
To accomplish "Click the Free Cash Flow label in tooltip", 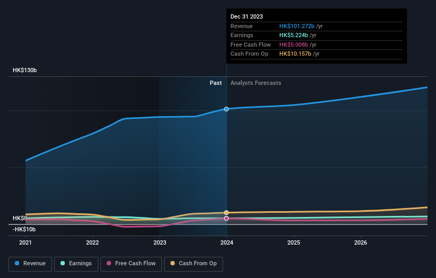I will click(x=251, y=45).
